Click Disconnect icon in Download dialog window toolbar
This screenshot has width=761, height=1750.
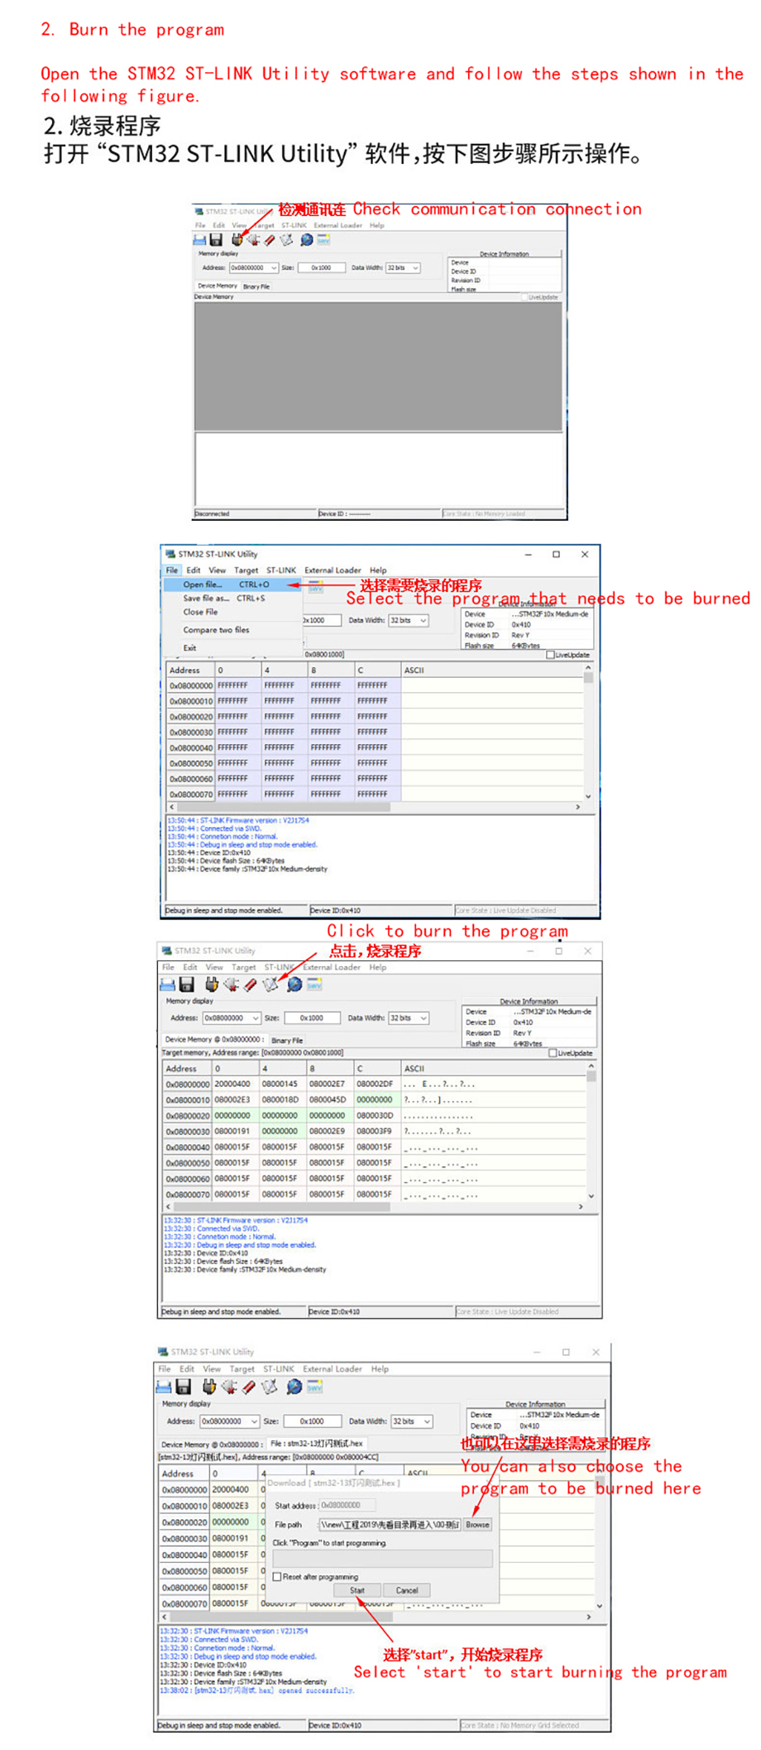point(229,1387)
